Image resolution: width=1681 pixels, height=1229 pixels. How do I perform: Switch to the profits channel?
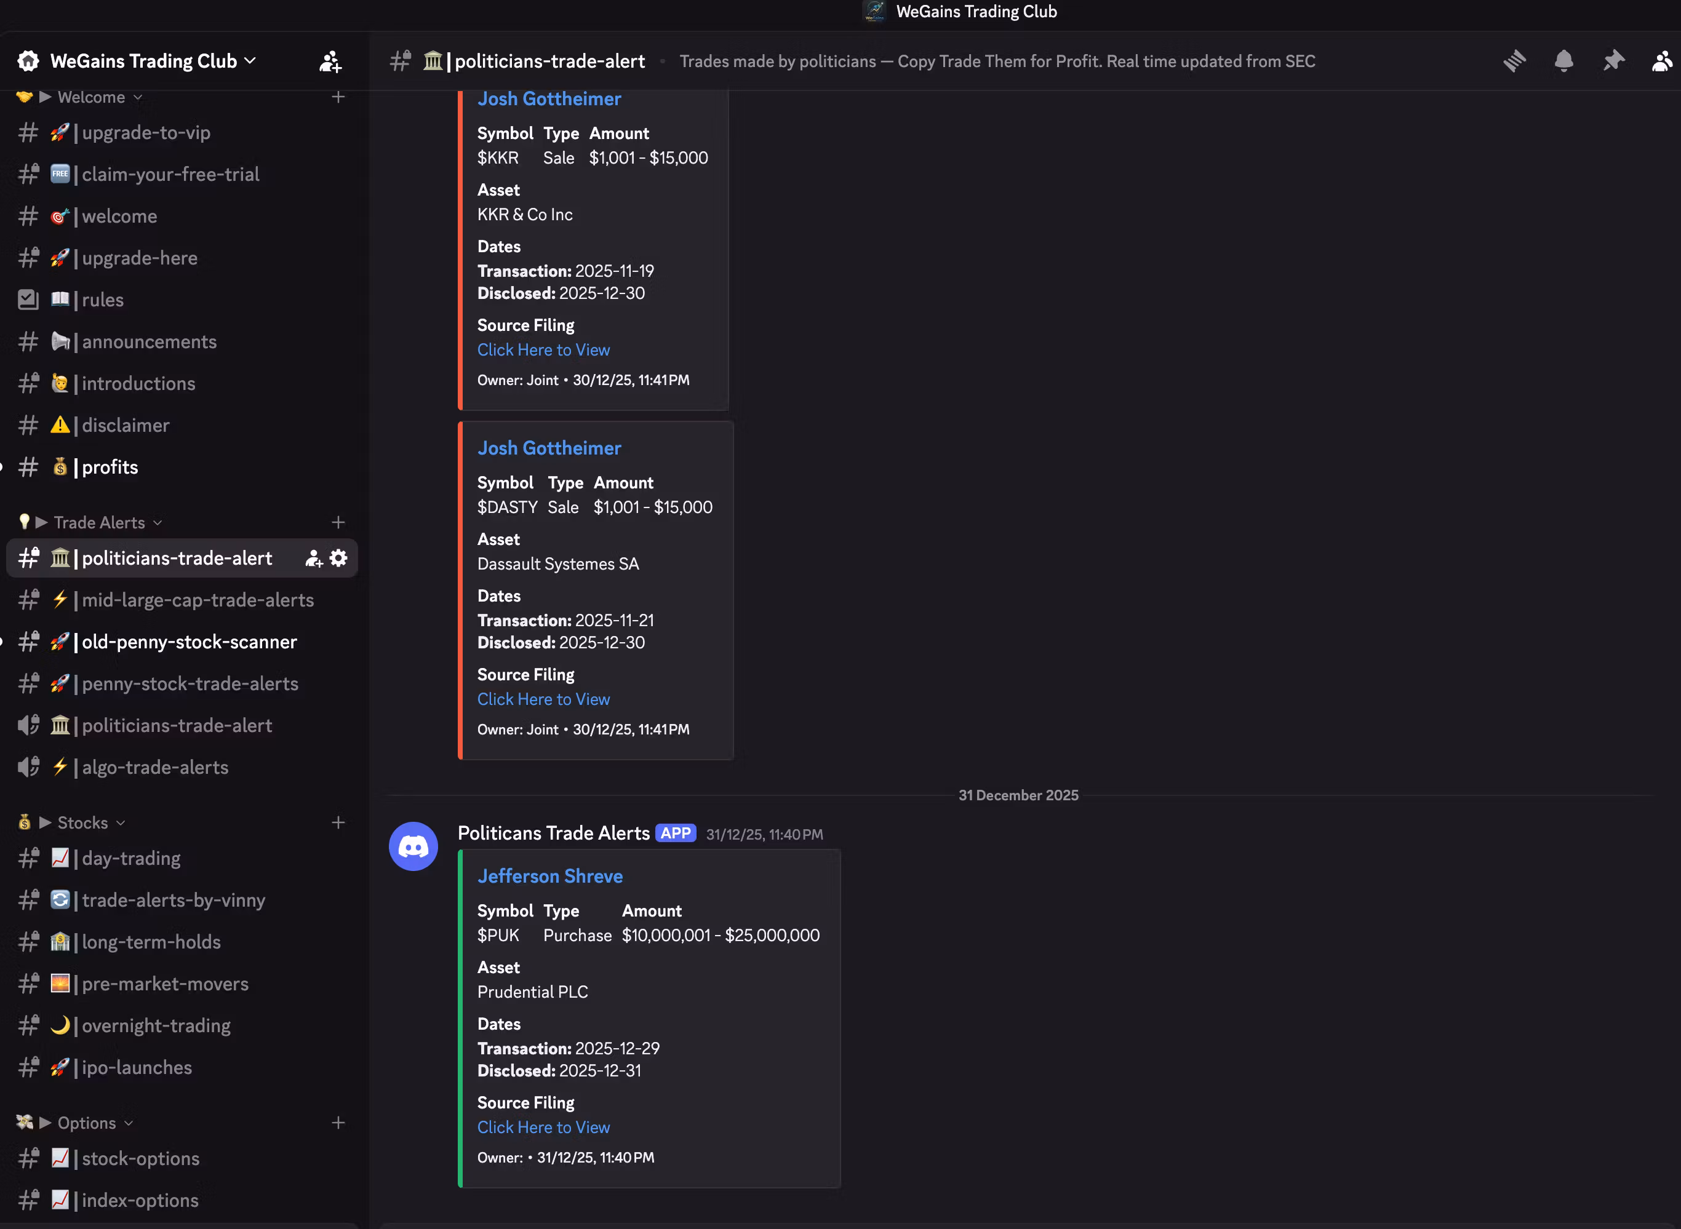[x=110, y=467]
